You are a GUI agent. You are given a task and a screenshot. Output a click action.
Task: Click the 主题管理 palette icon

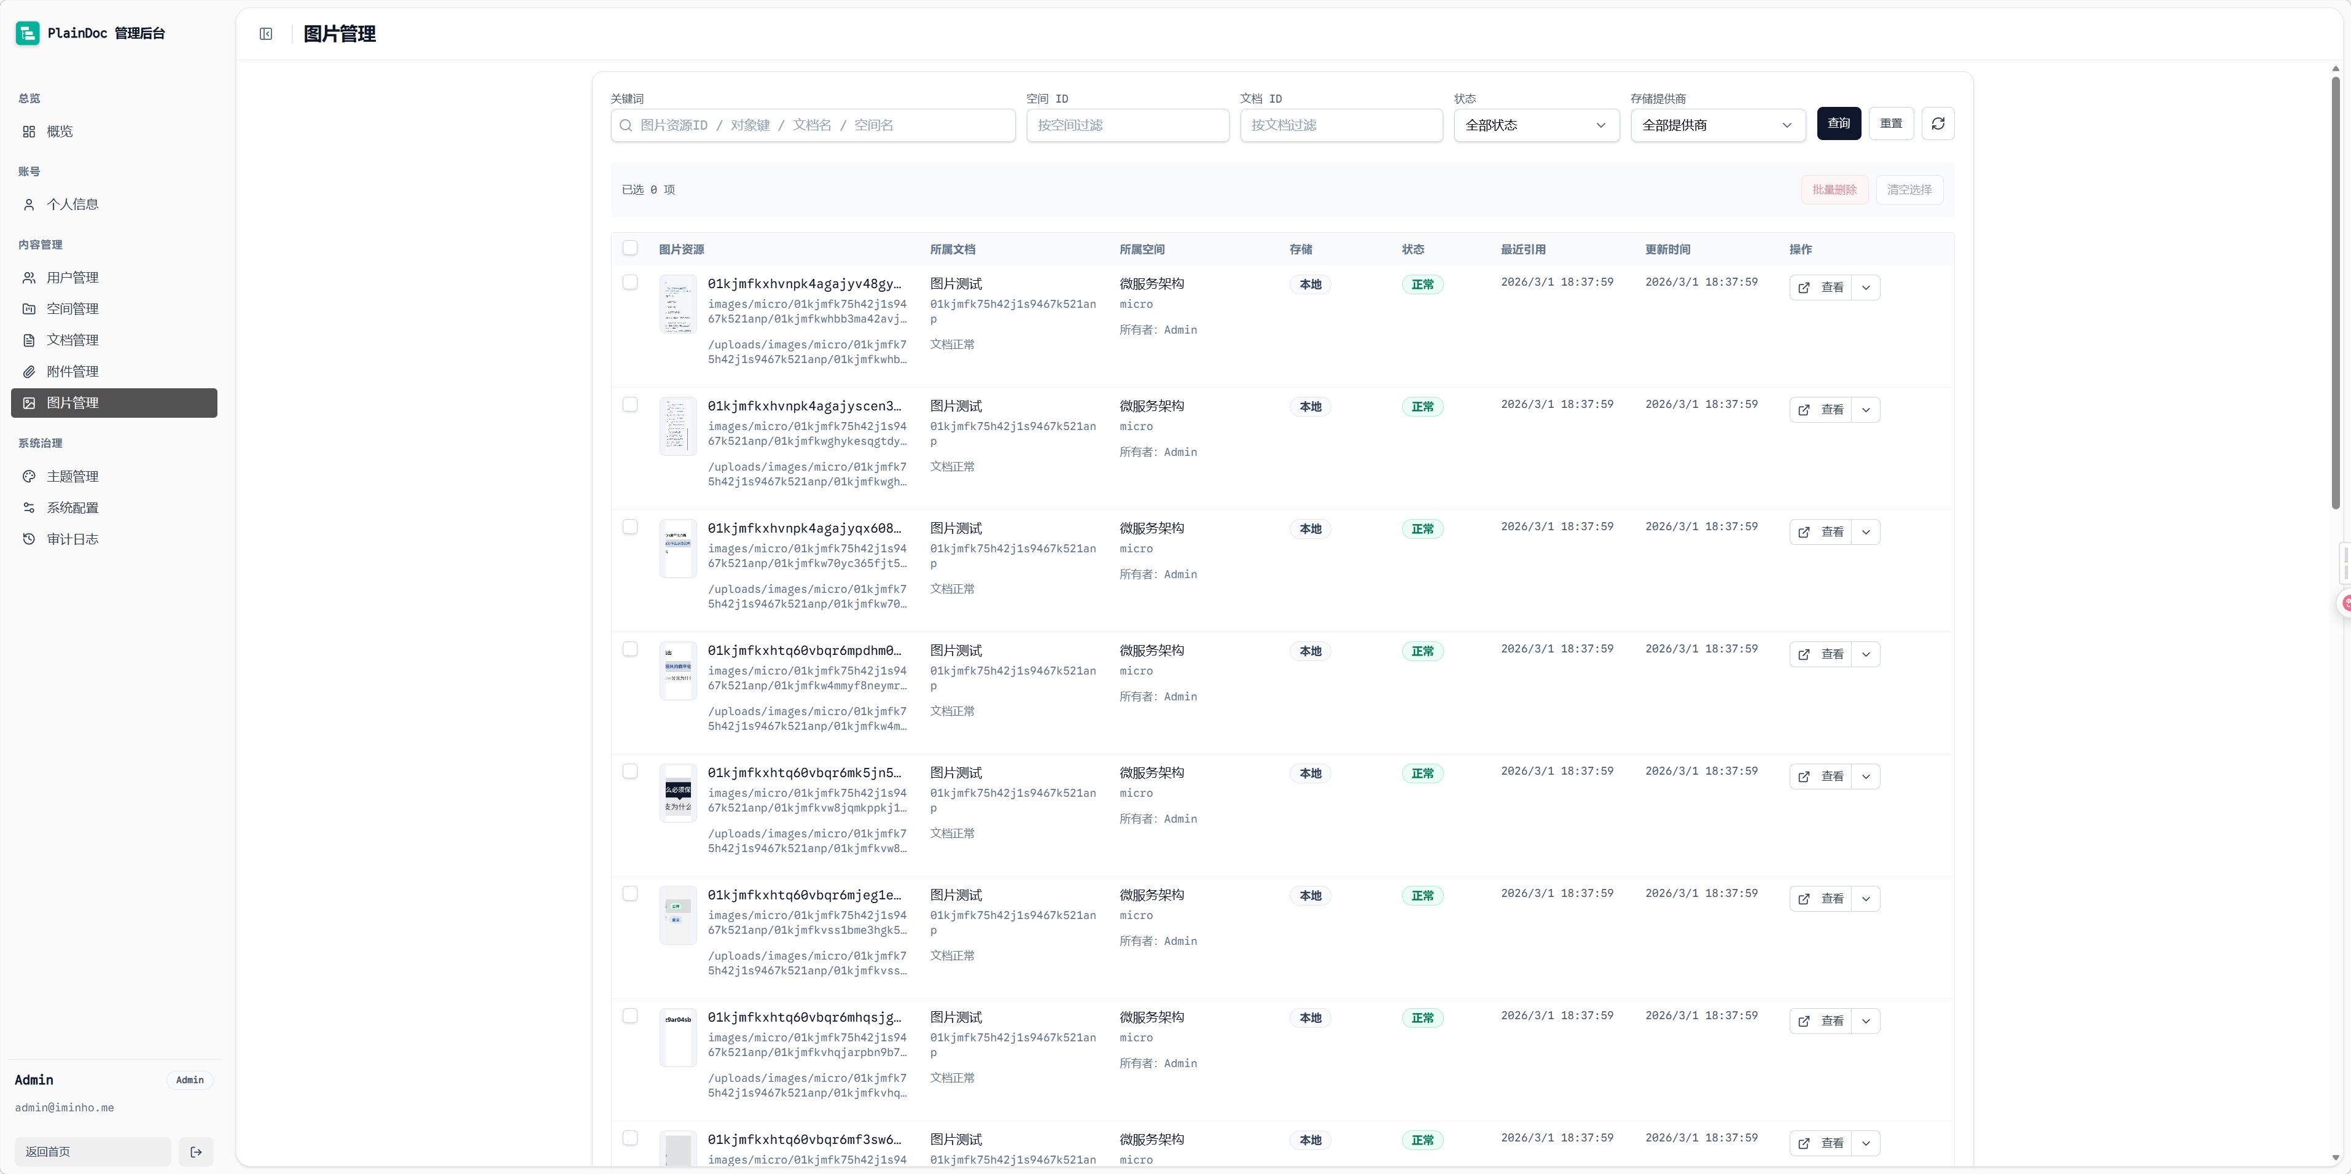click(x=29, y=477)
